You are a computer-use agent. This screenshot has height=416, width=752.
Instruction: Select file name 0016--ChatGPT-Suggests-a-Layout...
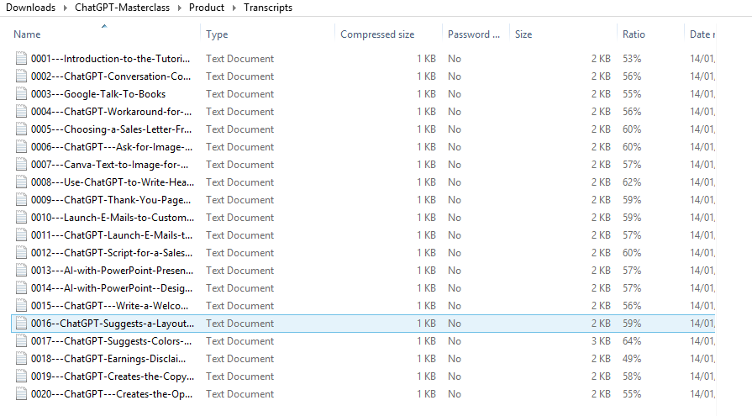coord(113,324)
